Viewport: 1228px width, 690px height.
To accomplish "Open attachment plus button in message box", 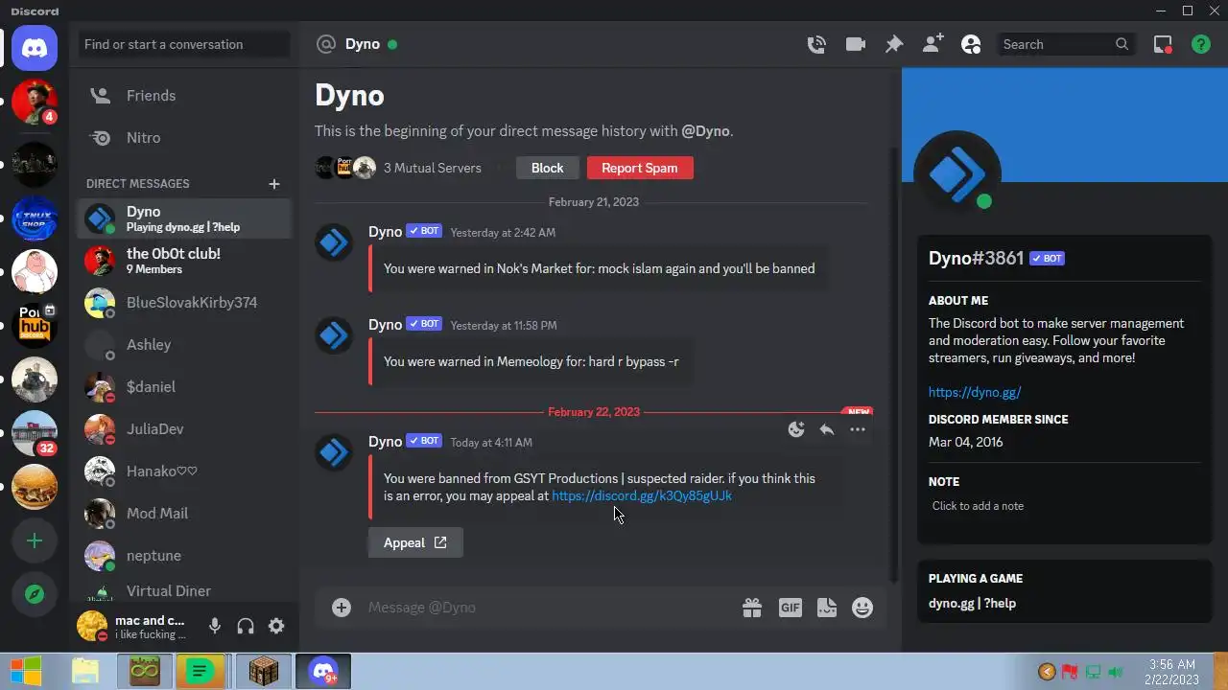I will click(x=342, y=608).
